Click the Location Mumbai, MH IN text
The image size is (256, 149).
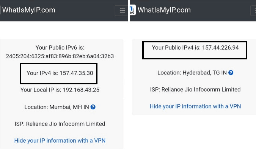coord(57,107)
